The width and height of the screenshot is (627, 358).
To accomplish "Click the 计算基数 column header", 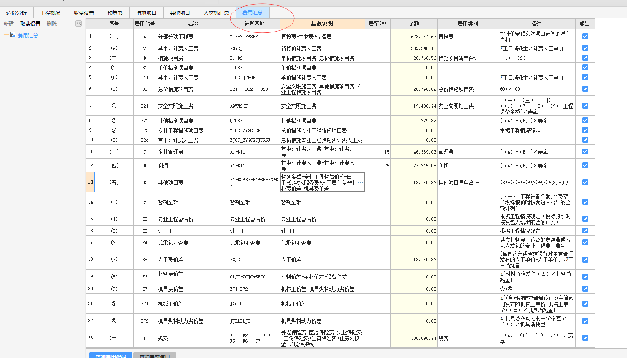I will pos(255,24).
